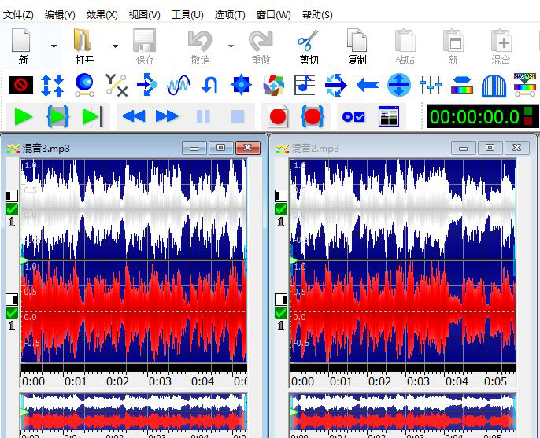Click the blue rewind button
The height and width of the screenshot is (438, 540).
tap(133, 116)
